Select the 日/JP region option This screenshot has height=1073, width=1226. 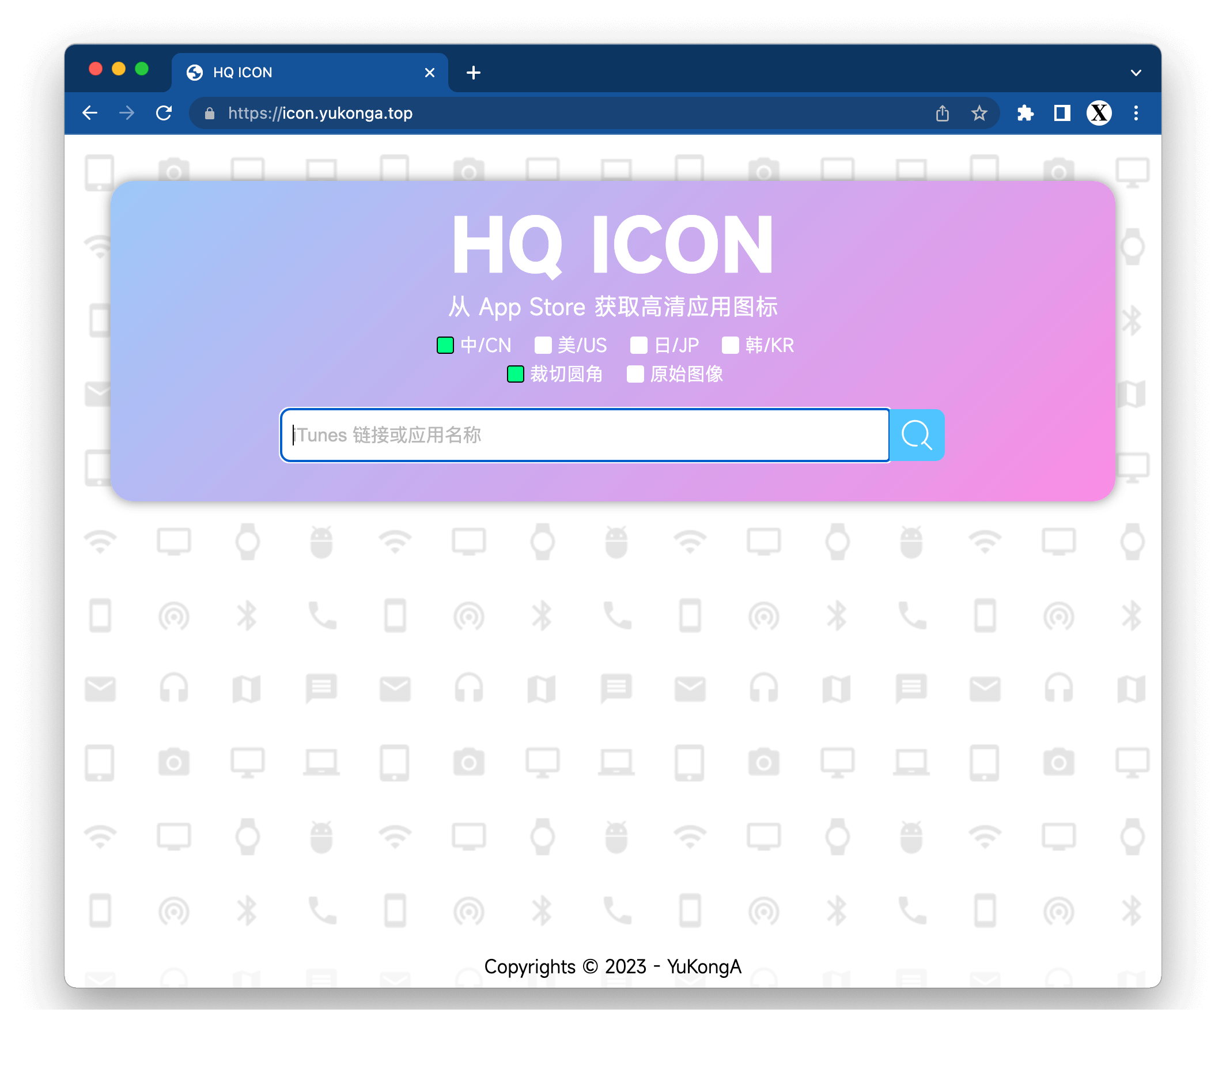639,346
